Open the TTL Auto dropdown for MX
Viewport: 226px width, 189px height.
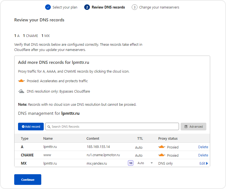click(152, 163)
